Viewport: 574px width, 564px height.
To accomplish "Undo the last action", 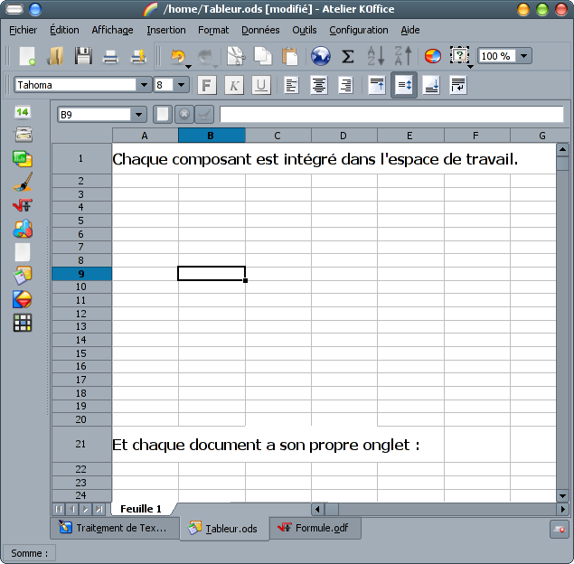I will (x=178, y=56).
